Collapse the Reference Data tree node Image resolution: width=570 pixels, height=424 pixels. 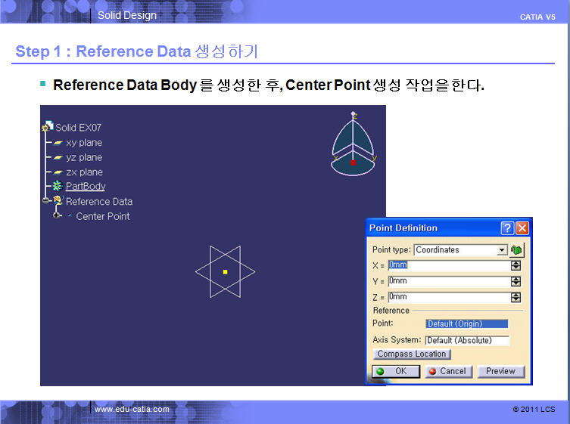coord(46,200)
